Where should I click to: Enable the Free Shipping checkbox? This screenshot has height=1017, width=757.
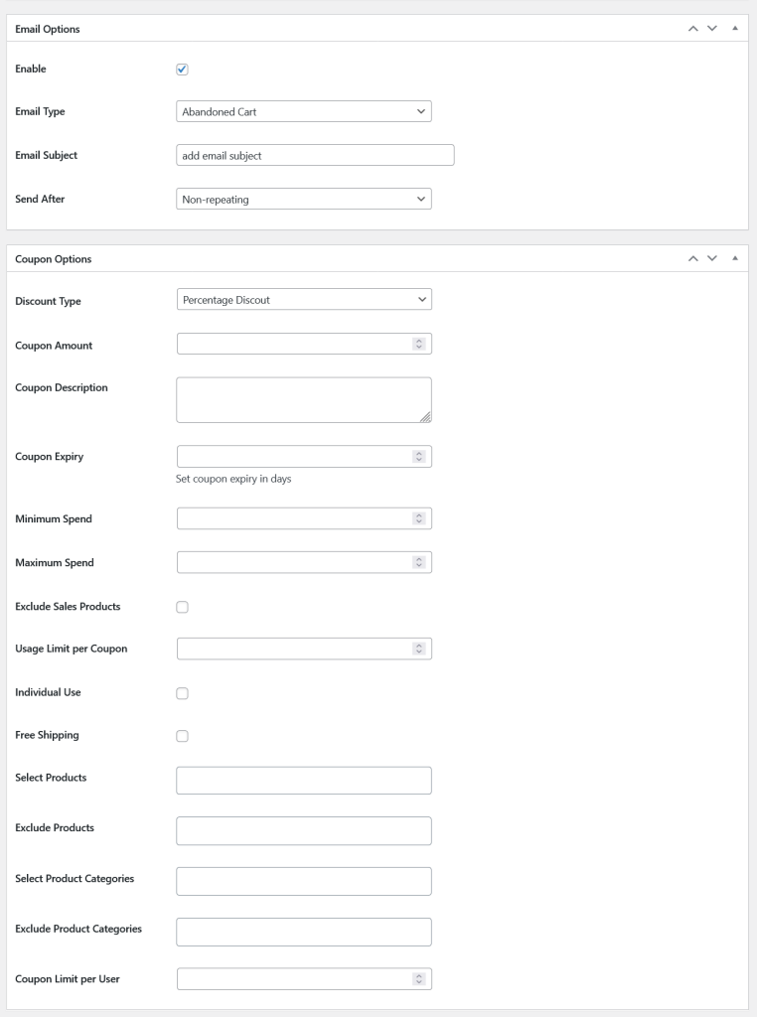tap(182, 736)
